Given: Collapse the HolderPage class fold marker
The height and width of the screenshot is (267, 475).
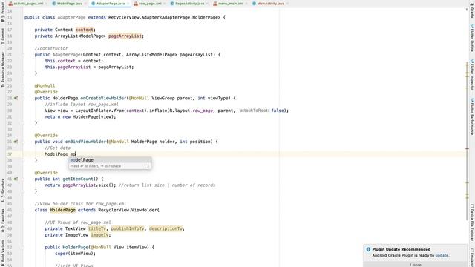Looking at the screenshot, I should 23,210.
